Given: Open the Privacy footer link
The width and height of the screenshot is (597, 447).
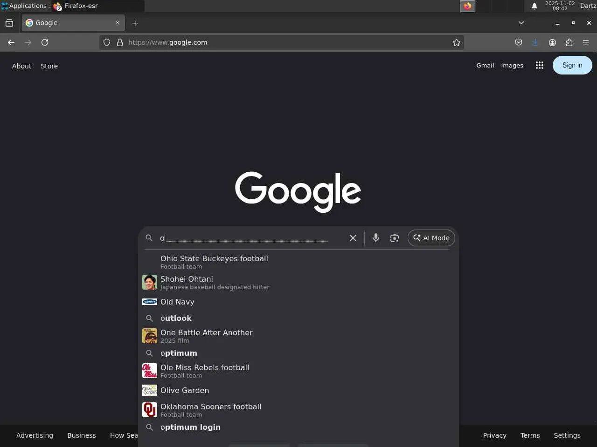Looking at the screenshot, I should tap(495, 435).
